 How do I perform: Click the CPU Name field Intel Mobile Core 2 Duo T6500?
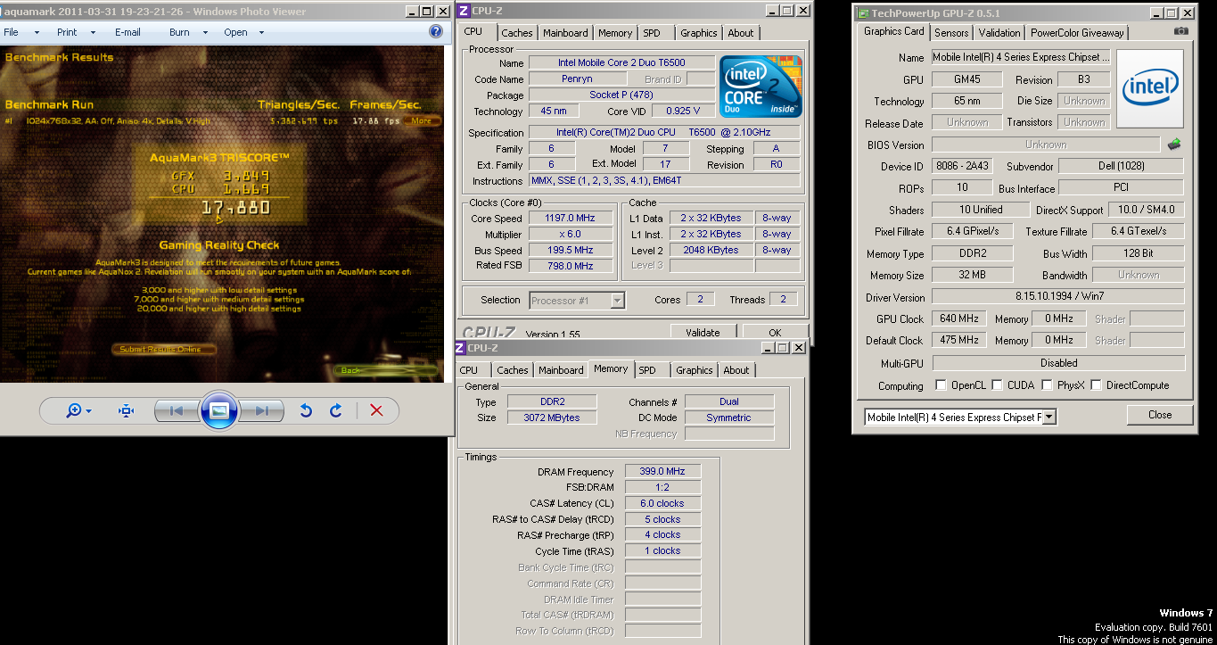[x=622, y=63]
